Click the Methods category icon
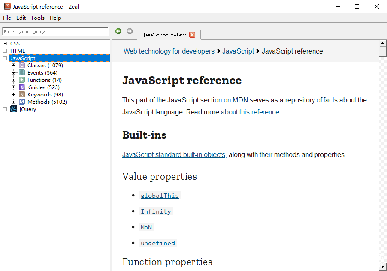387x271 pixels. (22, 102)
